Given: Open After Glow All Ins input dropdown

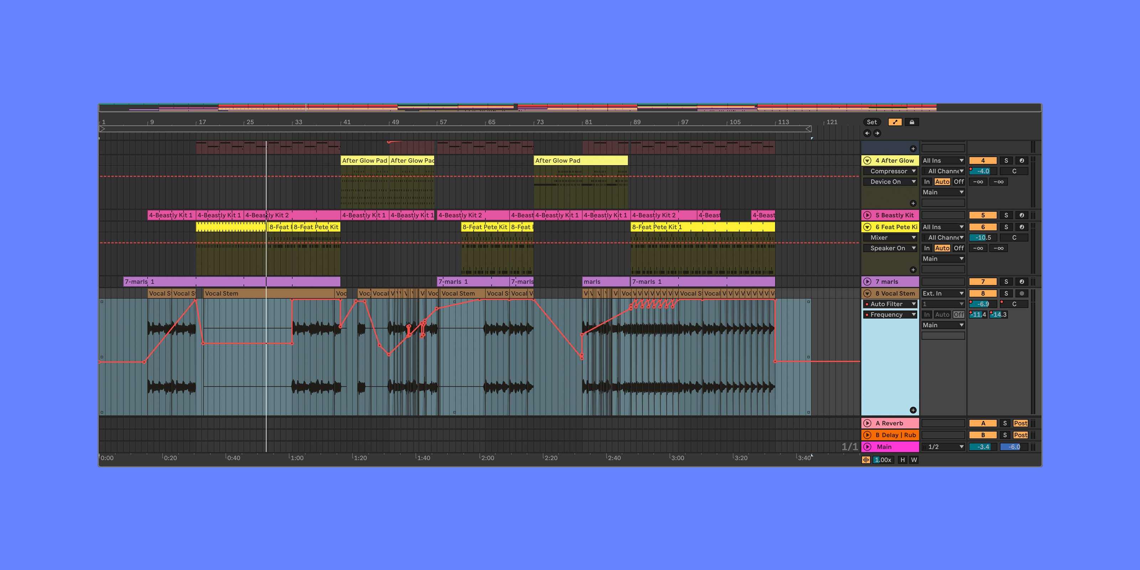Looking at the screenshot, I should pos(943,161).
